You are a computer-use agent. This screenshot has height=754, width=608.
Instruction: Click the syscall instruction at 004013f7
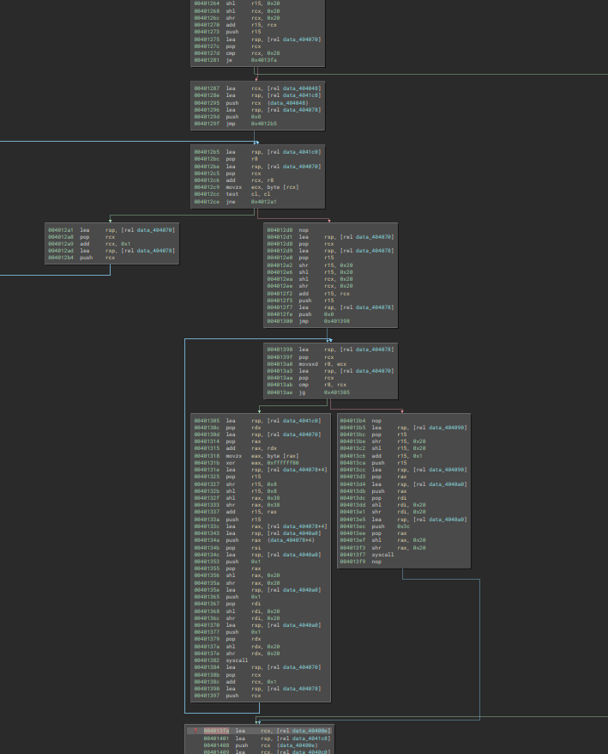(x=382, y=555)
